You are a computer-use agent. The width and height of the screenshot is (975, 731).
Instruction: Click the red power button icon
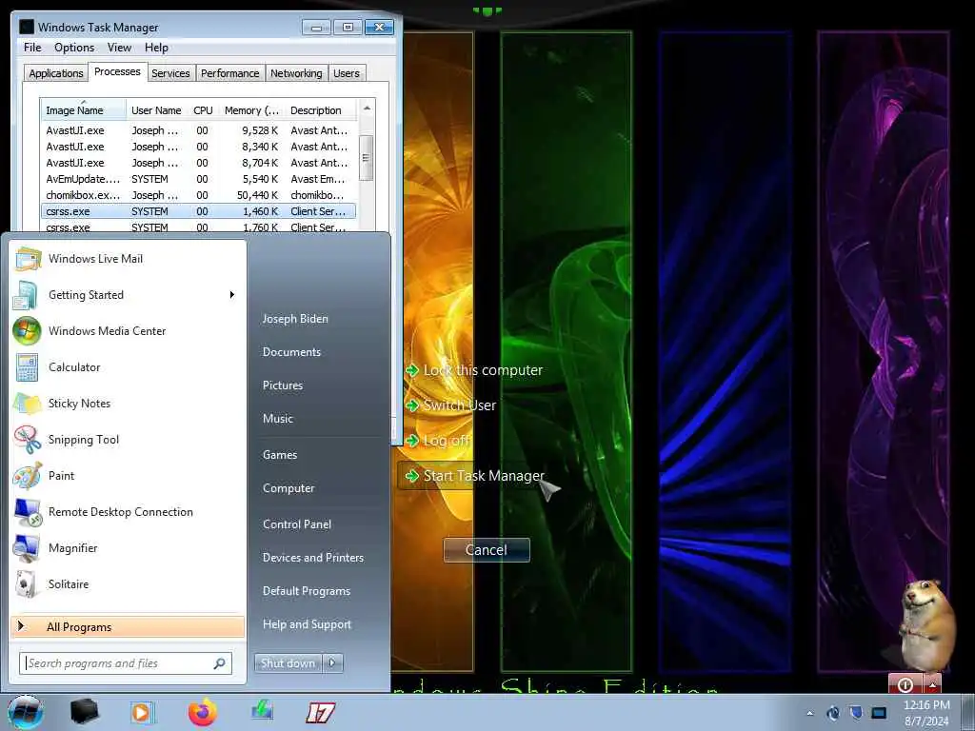tap(905, 684)
